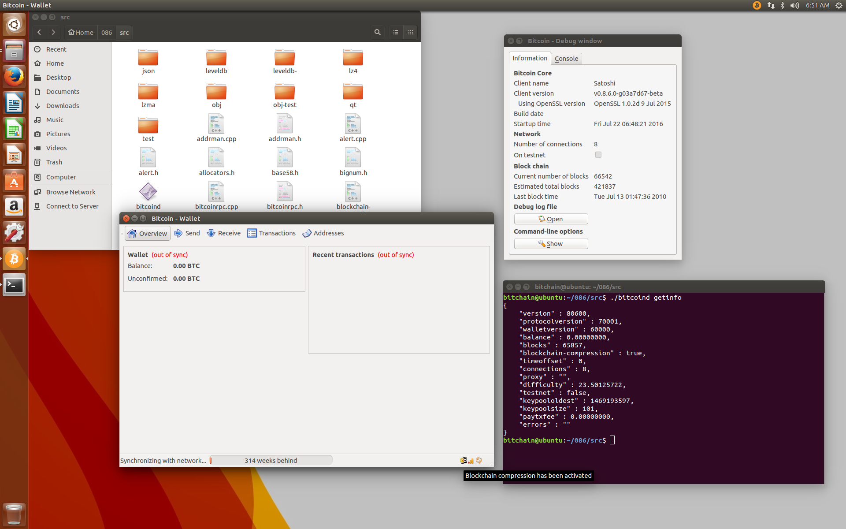Click the search icon in file manager toolbar
846x529 pixels.
377,32
